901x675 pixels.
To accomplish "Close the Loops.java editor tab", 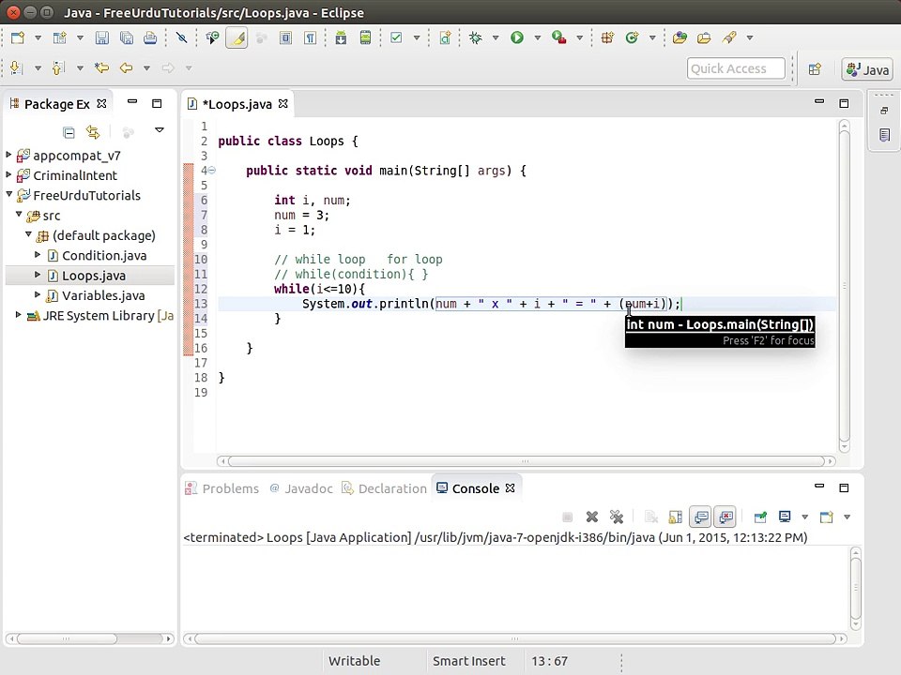I will pyautogui.click(x=283, y=104).
